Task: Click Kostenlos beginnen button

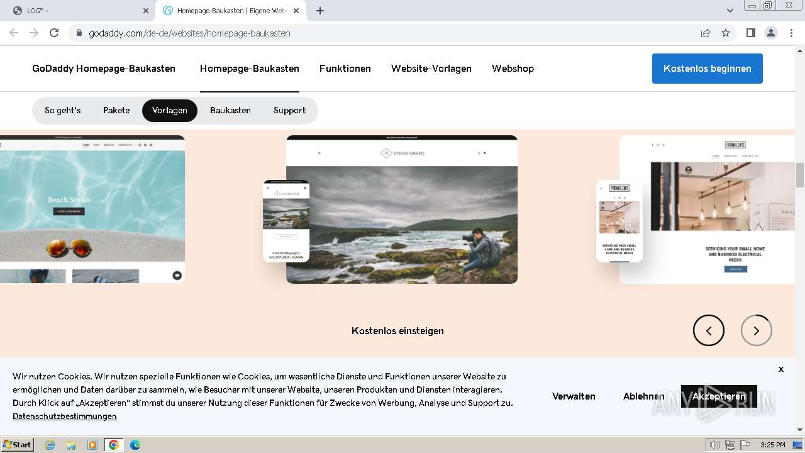Action: [708, 69]
